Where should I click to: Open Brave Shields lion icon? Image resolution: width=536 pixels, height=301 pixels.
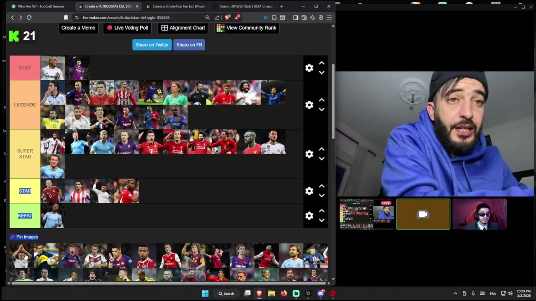pyautogui.click(x=227, y=18)
